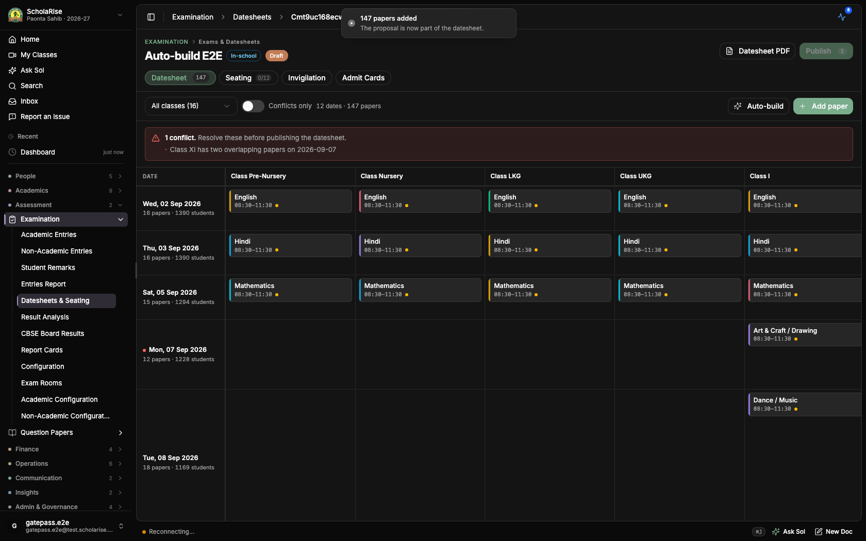This screenshot has width=866, height=541.
Task: Expand the Question Papers chevron
Action: coord(121,432)
